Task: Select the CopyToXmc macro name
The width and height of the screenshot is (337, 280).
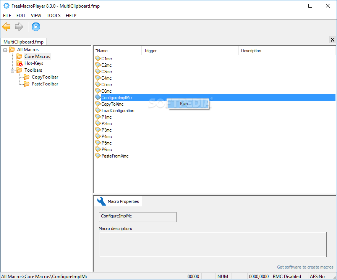Action: coord(112,104)
